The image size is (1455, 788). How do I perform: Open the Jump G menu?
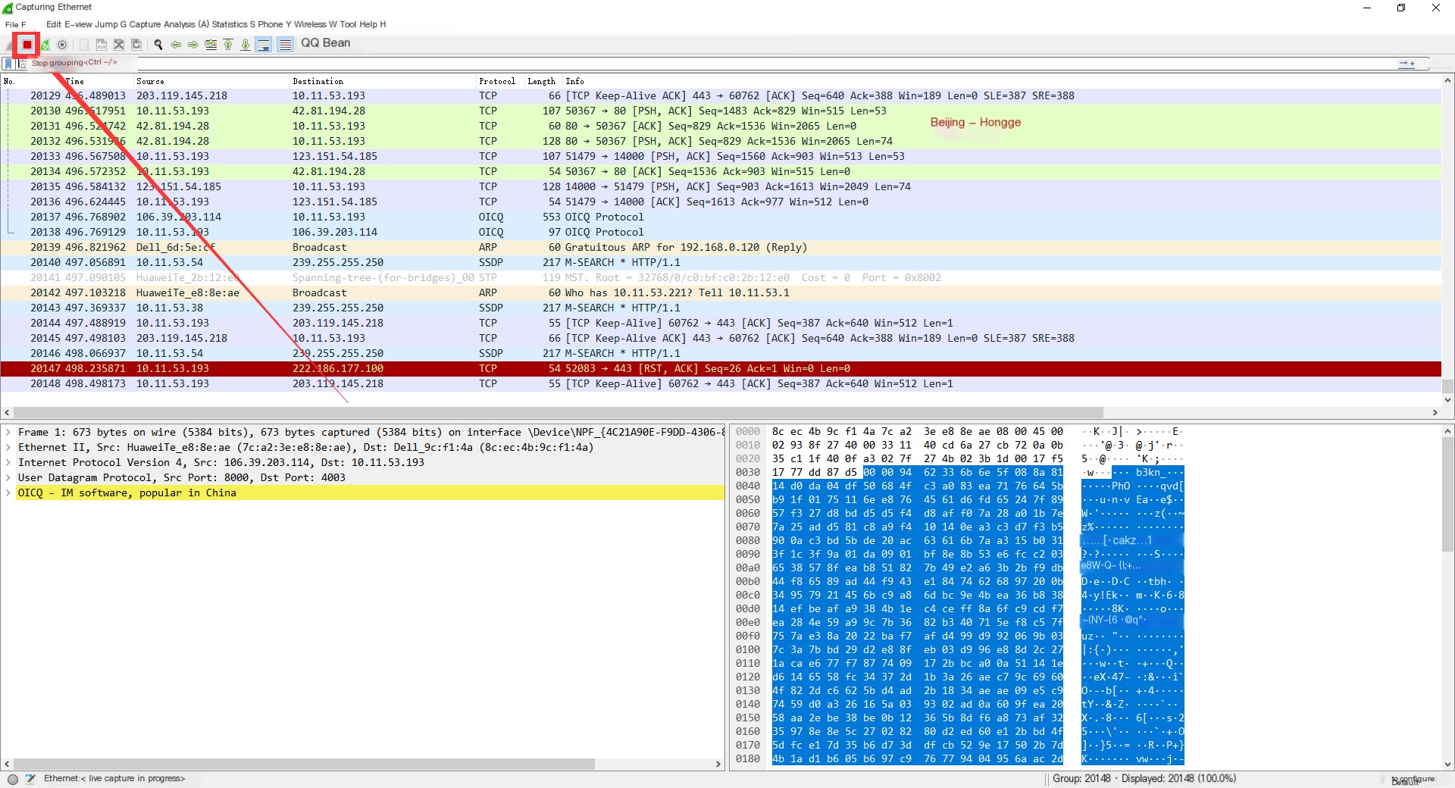[x=111, y=24]
